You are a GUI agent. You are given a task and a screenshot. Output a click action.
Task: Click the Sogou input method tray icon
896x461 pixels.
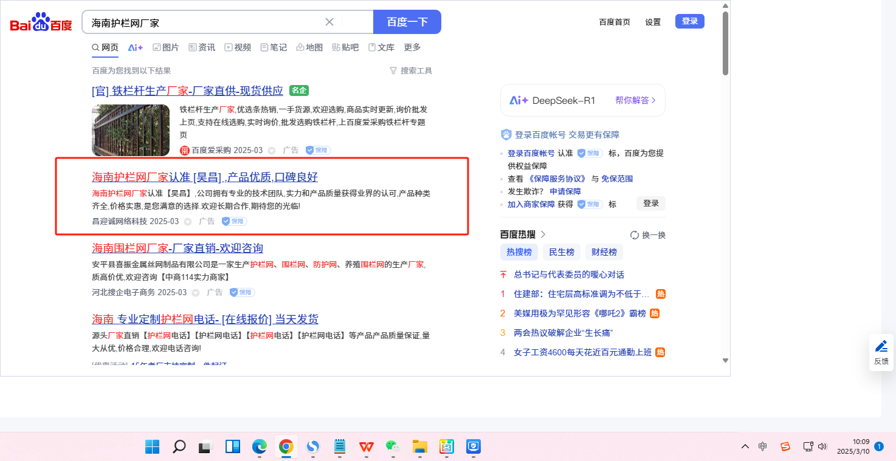point(785,447)
